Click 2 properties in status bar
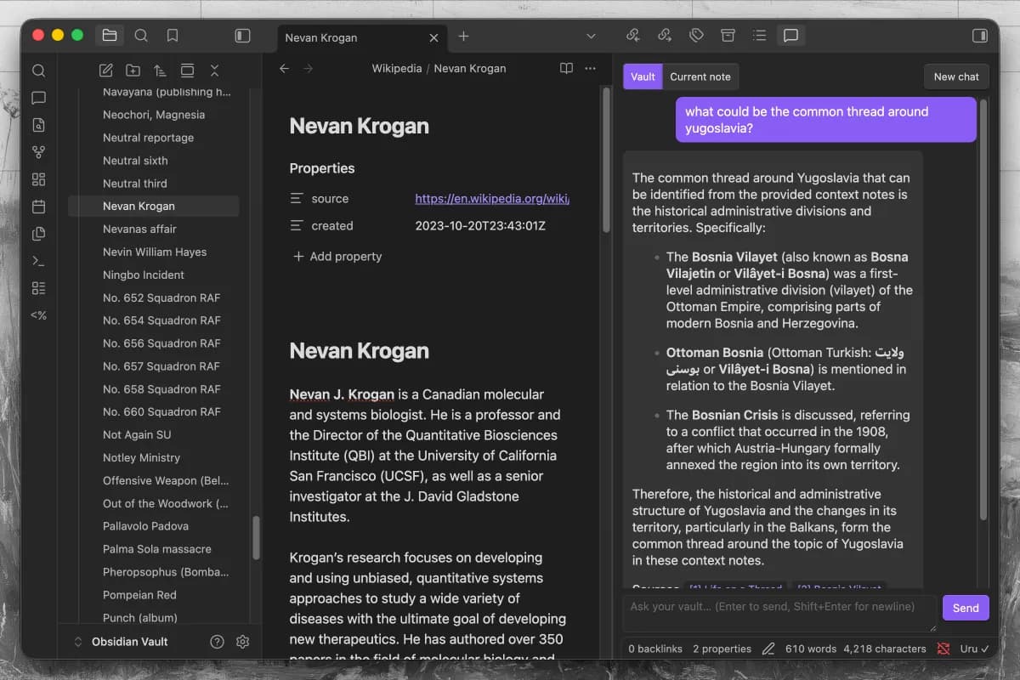 [722, 649]
